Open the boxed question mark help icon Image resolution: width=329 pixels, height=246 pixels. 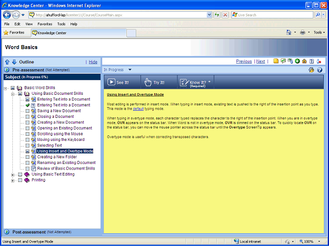point(312,61)
